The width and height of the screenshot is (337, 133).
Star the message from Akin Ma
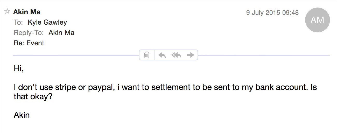7,11
